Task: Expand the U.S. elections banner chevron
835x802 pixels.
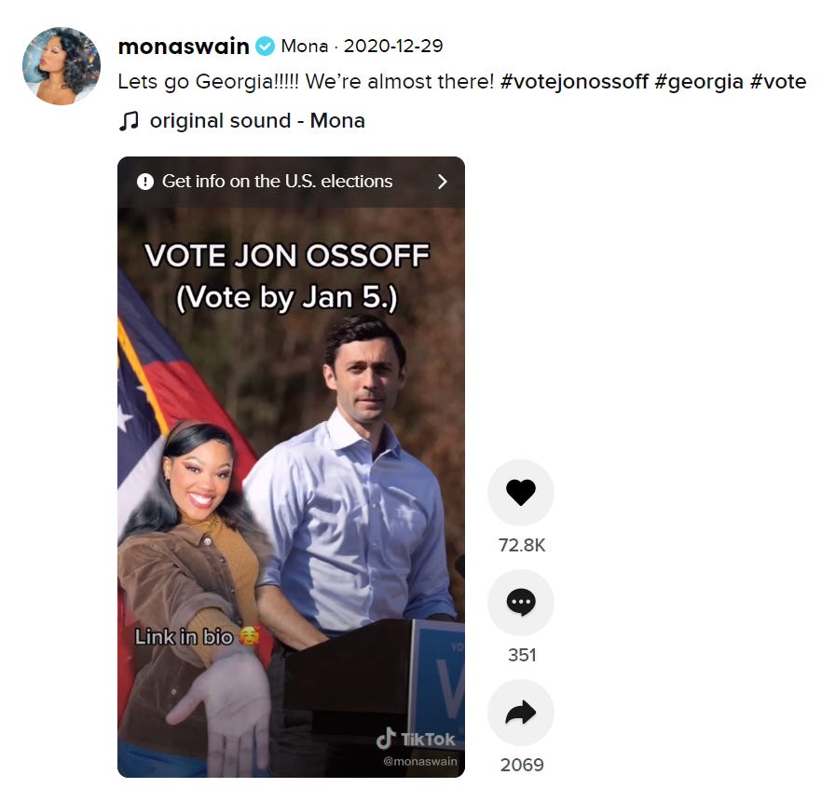Action: tap(442, 182)
